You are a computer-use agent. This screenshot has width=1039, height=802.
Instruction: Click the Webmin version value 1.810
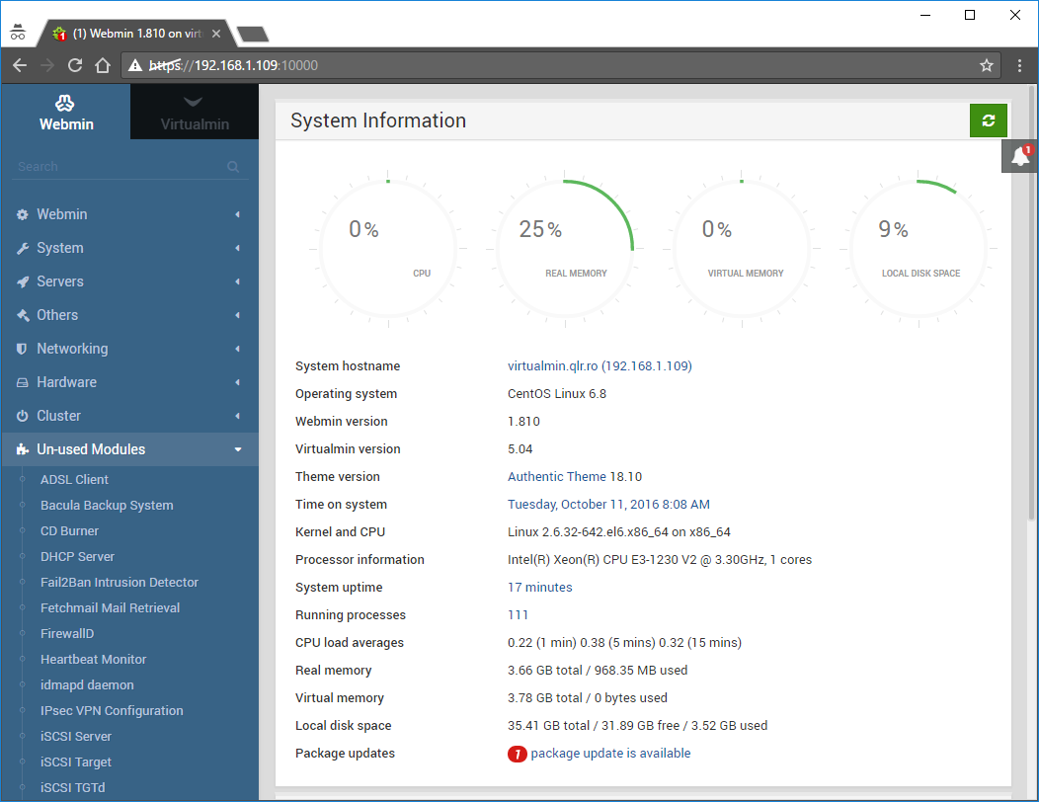[523, 422]
